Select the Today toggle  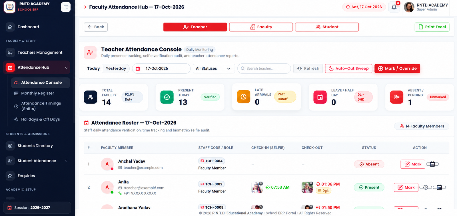click(x=93, y=69)
